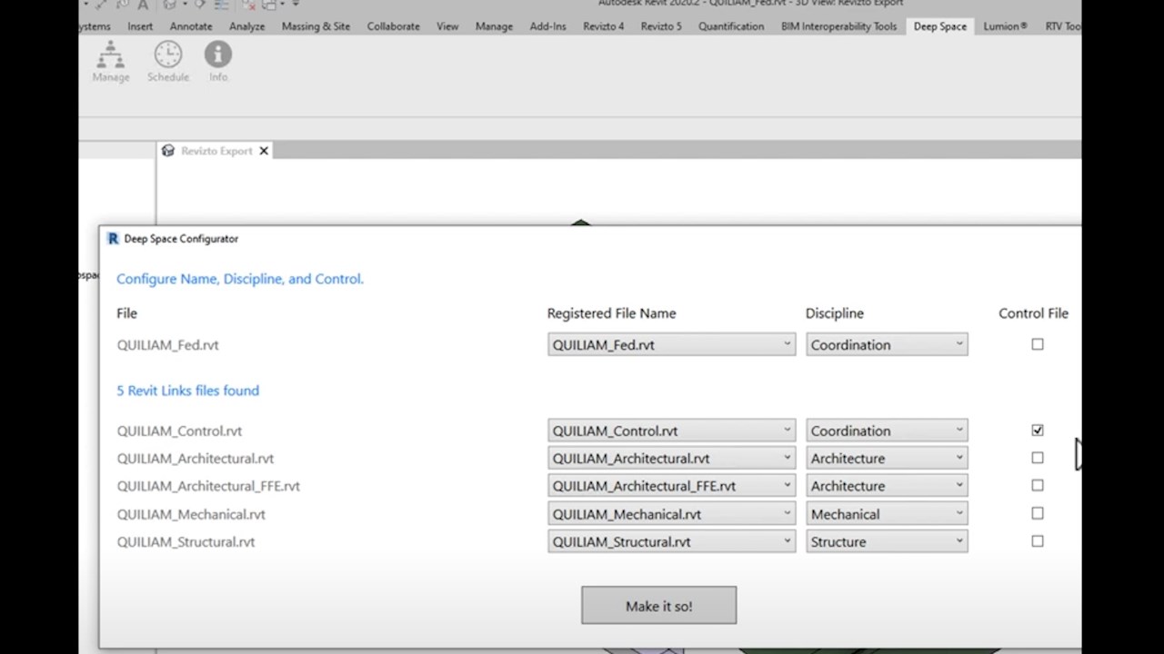Uncheck Control File for QUILIAM_Control.rvt
The width and height of the screenshot is (1164, 654).
1038,431
